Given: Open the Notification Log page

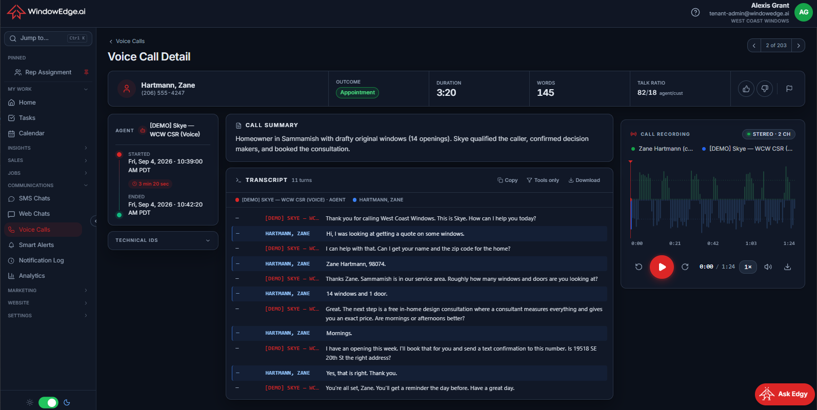Looking at the screenshot, I should coord(43,260).
